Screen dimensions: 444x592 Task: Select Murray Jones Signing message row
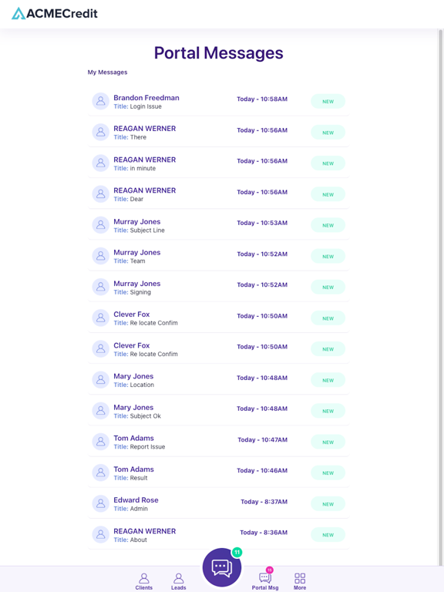coord(218,288)
